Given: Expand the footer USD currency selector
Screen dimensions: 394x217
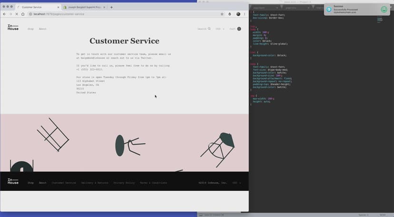Looking at the screenshot, I should [x=236, y=183].
